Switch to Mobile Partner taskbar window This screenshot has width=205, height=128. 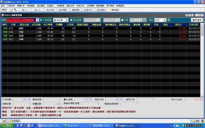pyautogui.click(x=76, y=126)
